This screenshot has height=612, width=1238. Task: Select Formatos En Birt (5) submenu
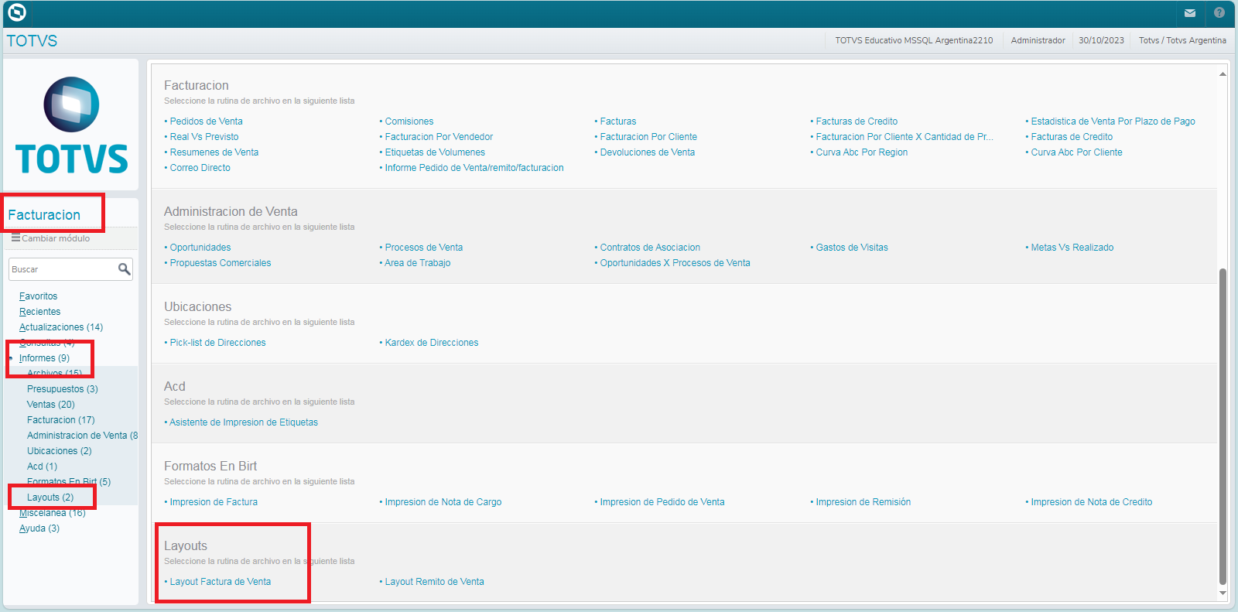click(69, 482)
